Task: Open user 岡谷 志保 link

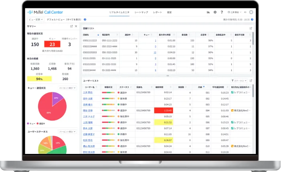Action: pos(88,110)
